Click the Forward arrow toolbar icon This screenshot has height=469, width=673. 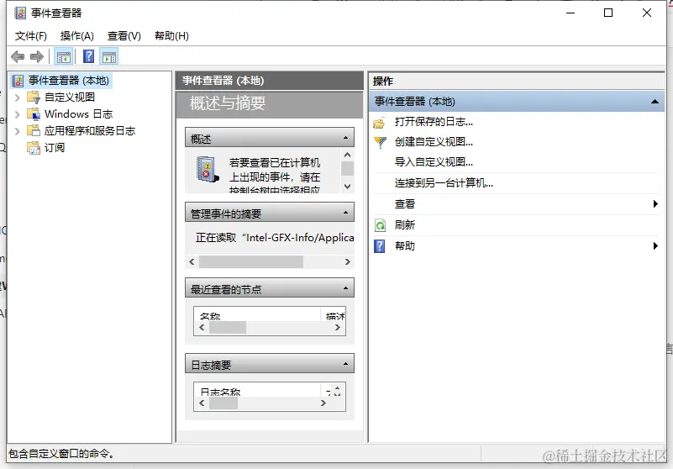[x=37, y=56]
